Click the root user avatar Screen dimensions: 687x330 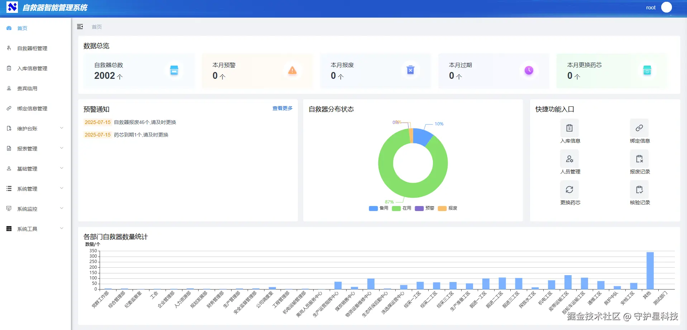[666, 7]
